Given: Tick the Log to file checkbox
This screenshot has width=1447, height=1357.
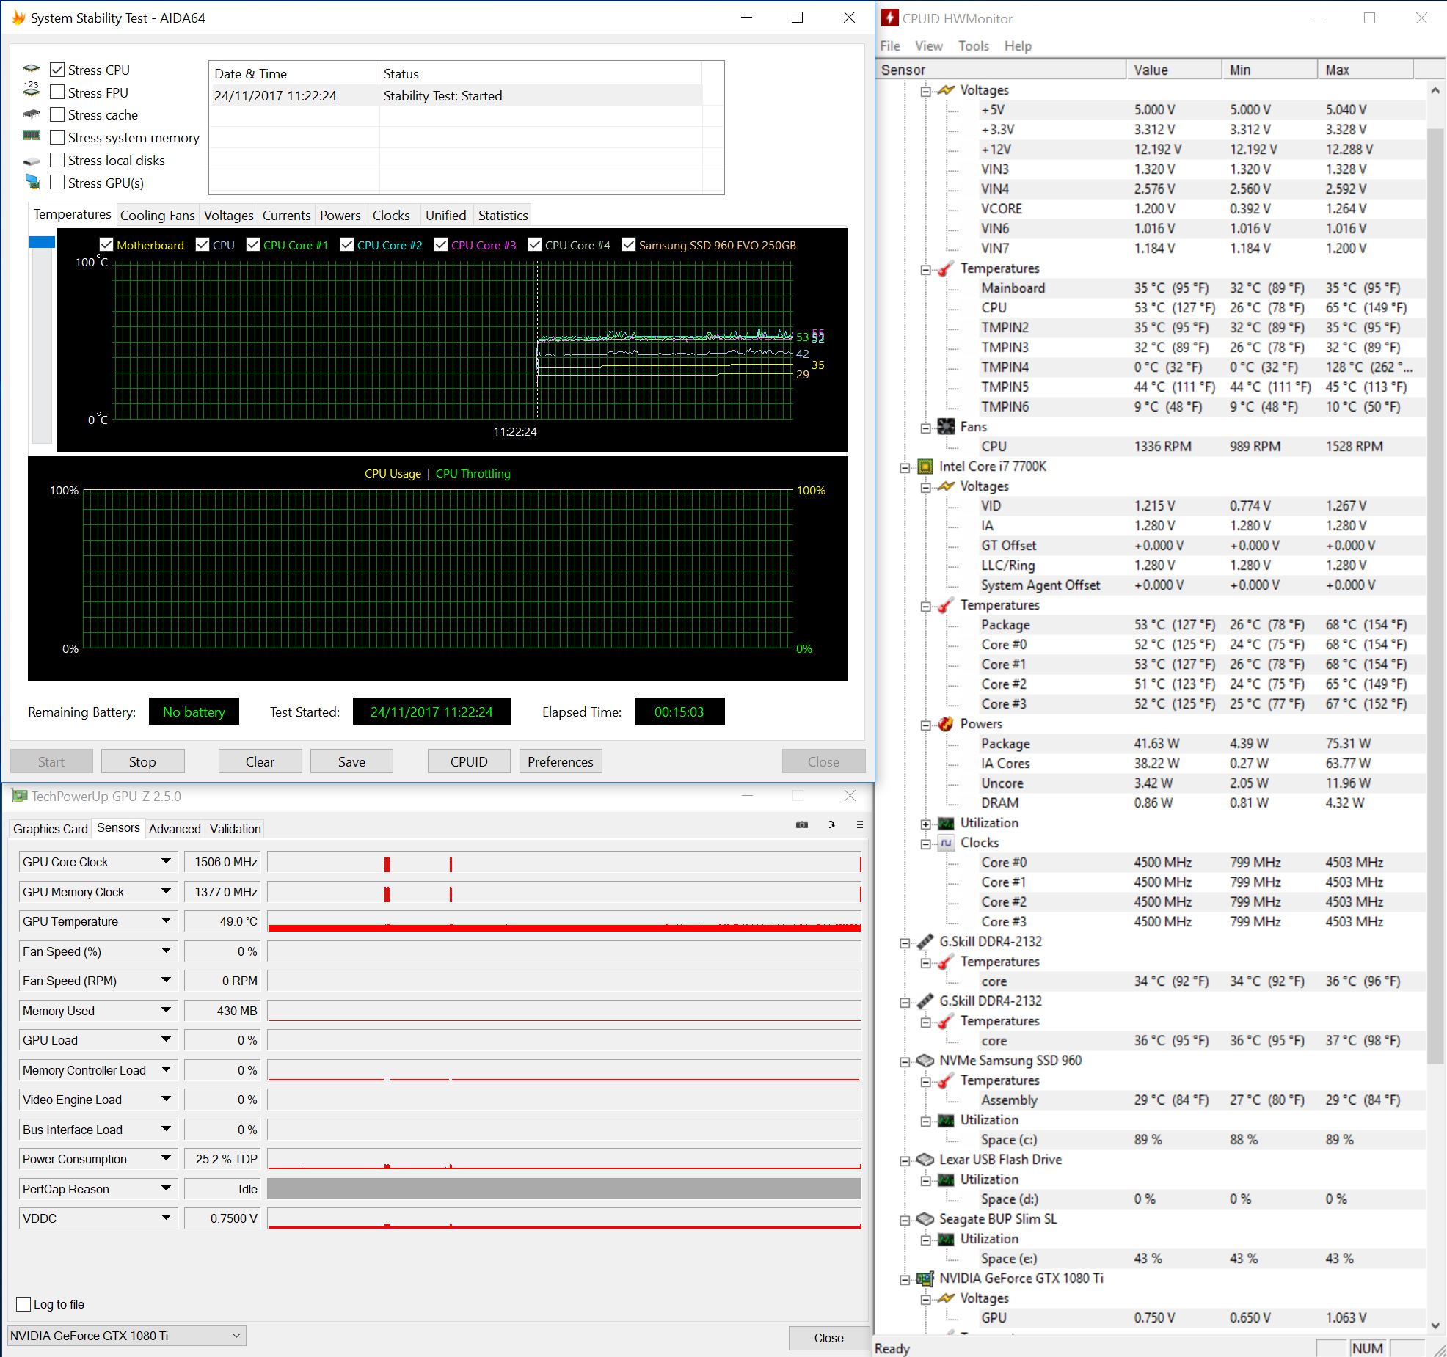Looking at the screenshot, I should click(23, 1304).
